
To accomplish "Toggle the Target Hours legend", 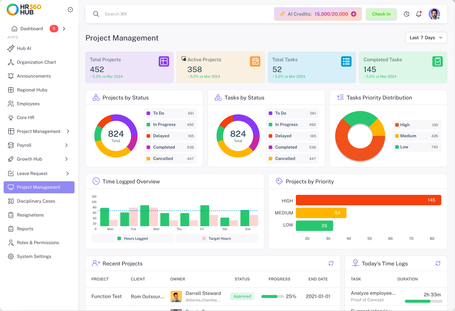I will point(216,239).
